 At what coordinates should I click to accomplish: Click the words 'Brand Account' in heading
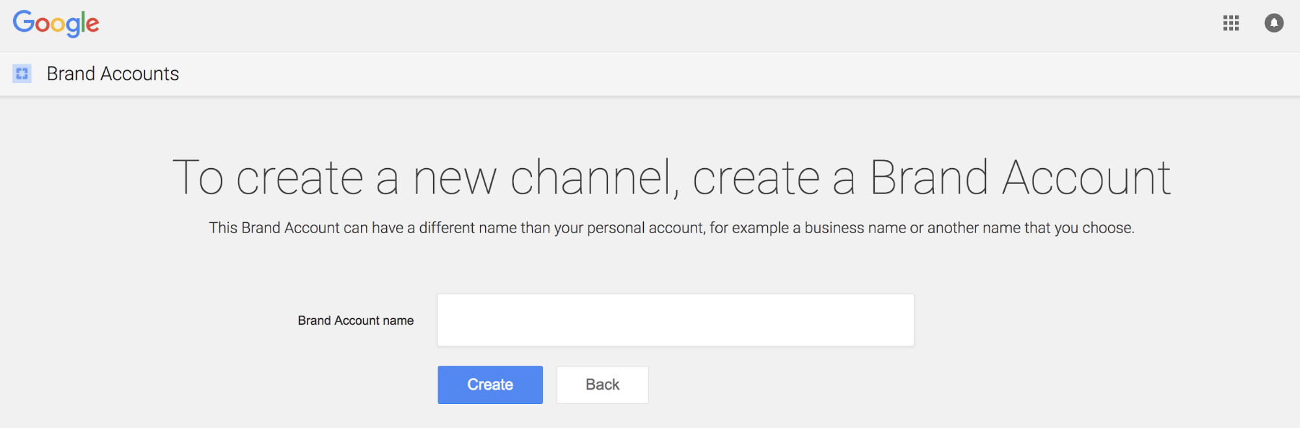click(x=1020, y=178)
